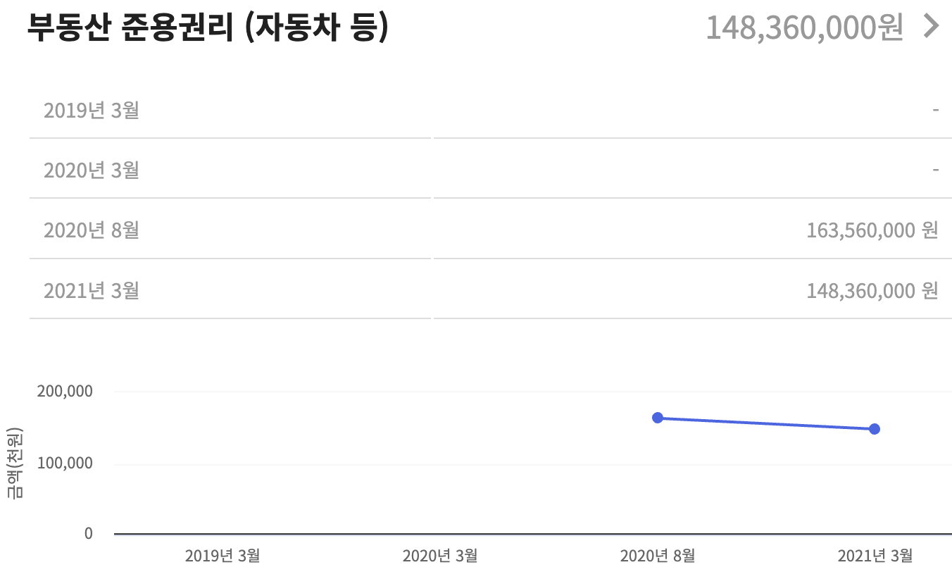Screen dimensions: 952x572
Task: Select the dash value for 2019년 3월
Action: point(934,110)
